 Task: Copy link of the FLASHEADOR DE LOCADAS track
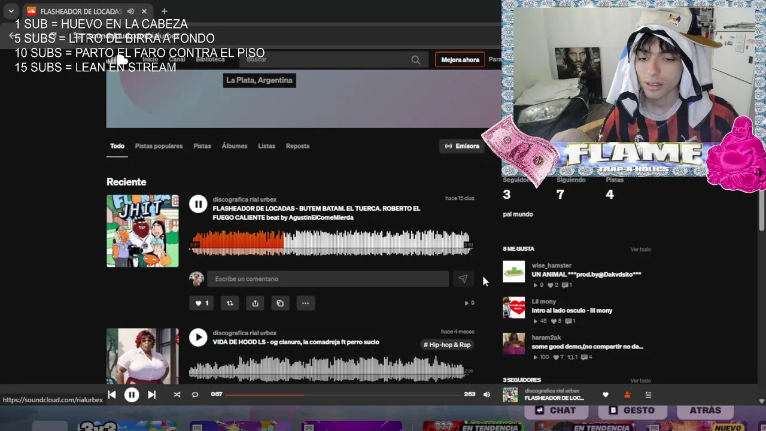[280, 303]
